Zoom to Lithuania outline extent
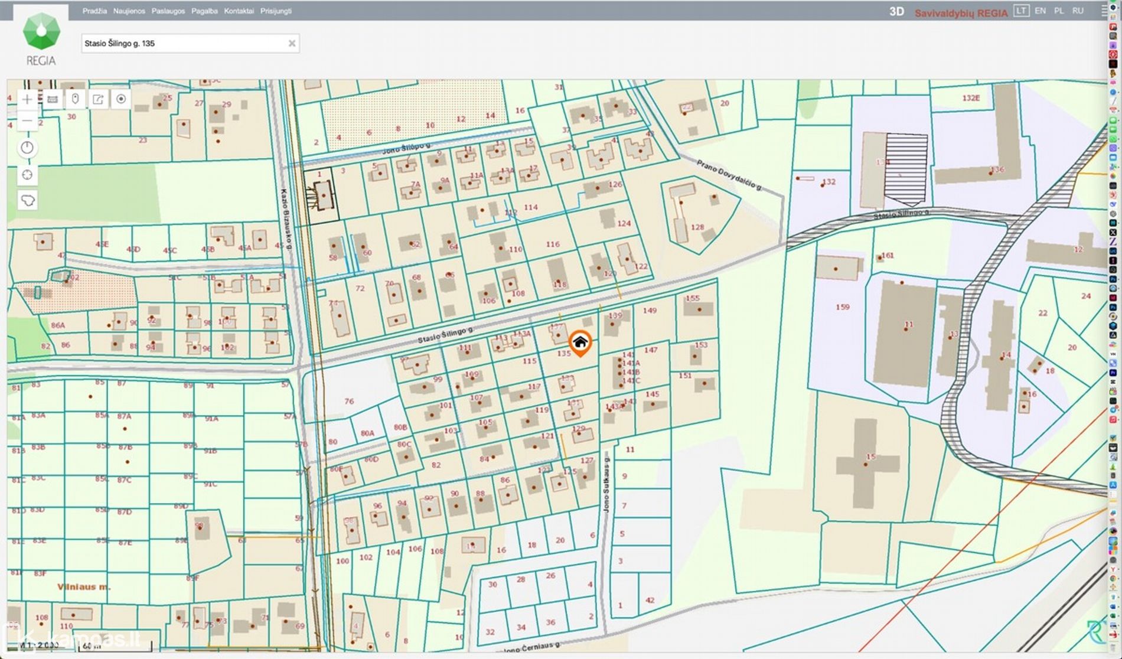The image size is (1122, 659). pyautogui.click(x=27, y=201)
